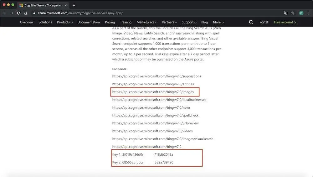This screenshot has width=313, height=177.
Task: Click the entities endpoint URL
Action: (153, 84)
